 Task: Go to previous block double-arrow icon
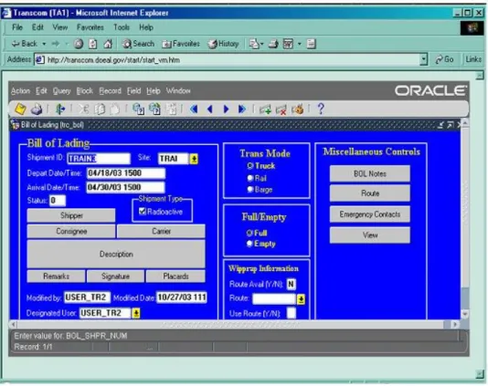194,110
